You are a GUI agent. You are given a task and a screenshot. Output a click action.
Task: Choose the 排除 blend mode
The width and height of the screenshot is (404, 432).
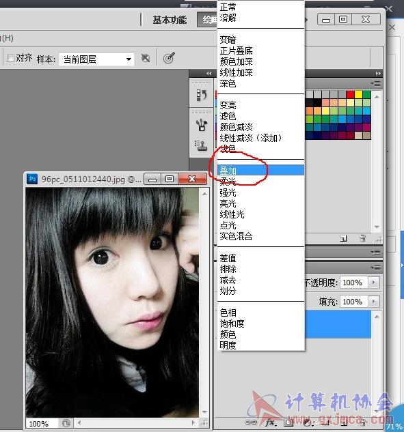click(260, 269)
